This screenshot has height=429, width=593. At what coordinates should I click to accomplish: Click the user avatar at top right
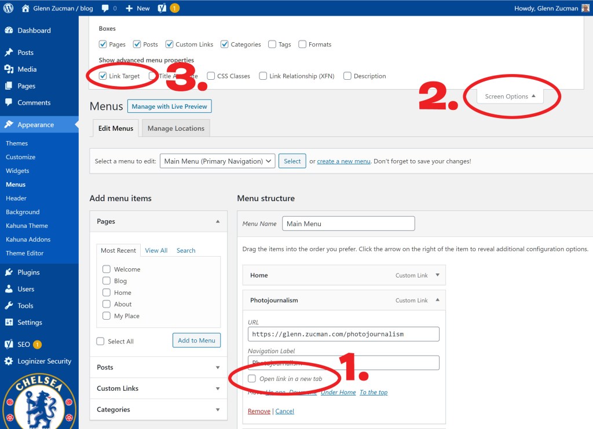[x=585, y=8]
